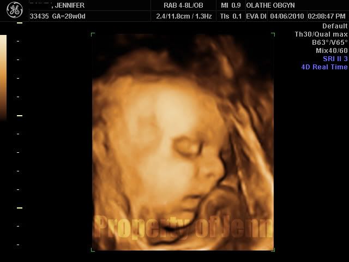Click the bottom-left green ROI corner marker

click(93, 249)
